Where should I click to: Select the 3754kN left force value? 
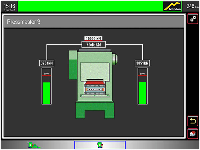47,63
